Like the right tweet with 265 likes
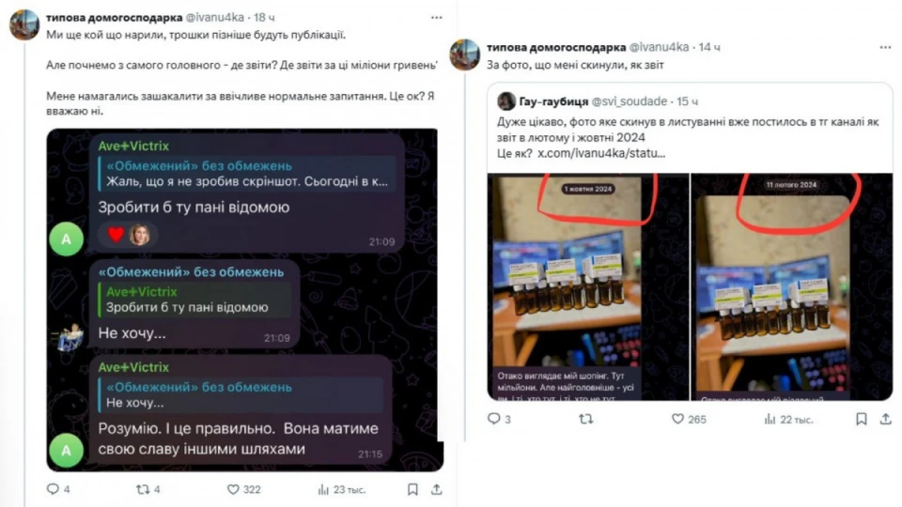The height and width of the screenshot is (507, 902). click(x=677, y=419)
